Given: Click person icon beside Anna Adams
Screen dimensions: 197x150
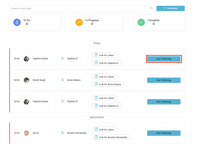Looking at the screenshot, I should (62, 80).
